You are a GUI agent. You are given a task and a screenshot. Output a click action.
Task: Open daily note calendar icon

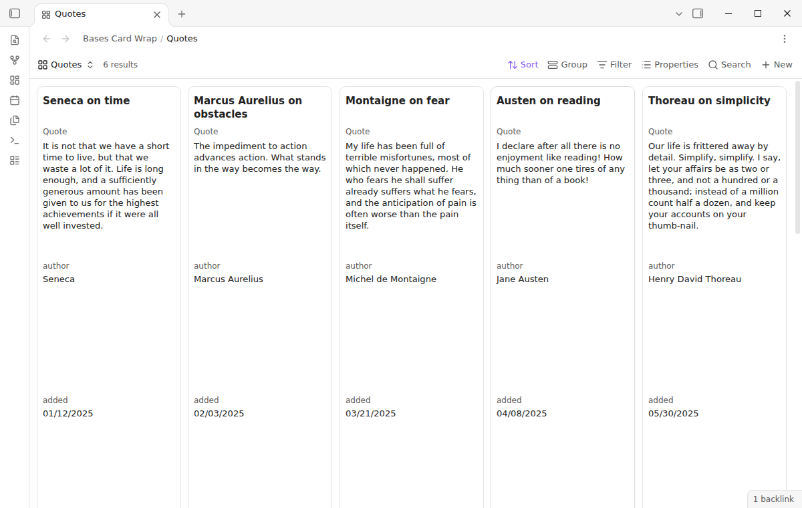(x=15, y=100)
